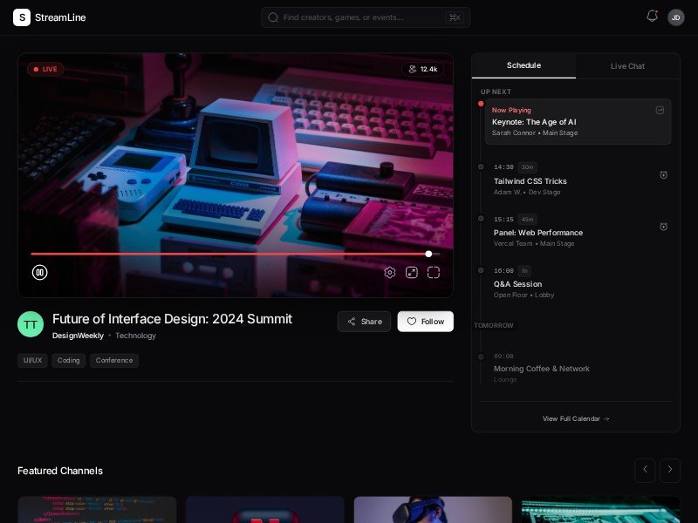Open stats icon on Keynote: The Age of AI

(x=660, y=111)
